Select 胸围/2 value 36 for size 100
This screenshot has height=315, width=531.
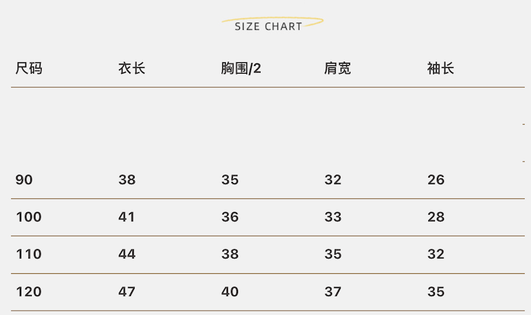[x=230, y=217]
